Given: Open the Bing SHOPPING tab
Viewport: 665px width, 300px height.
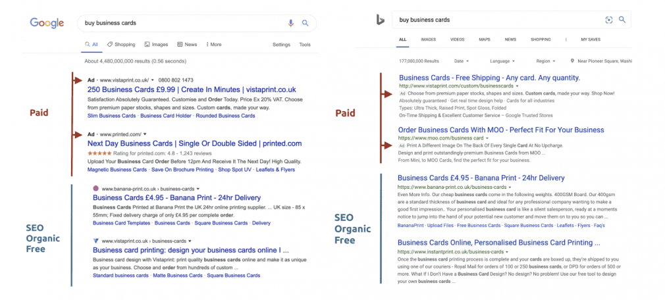Looking at the screenshot, I should tap(541, 39).
